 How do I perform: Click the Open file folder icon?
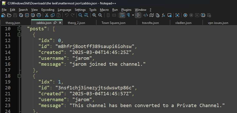click(x=9, y=15)
